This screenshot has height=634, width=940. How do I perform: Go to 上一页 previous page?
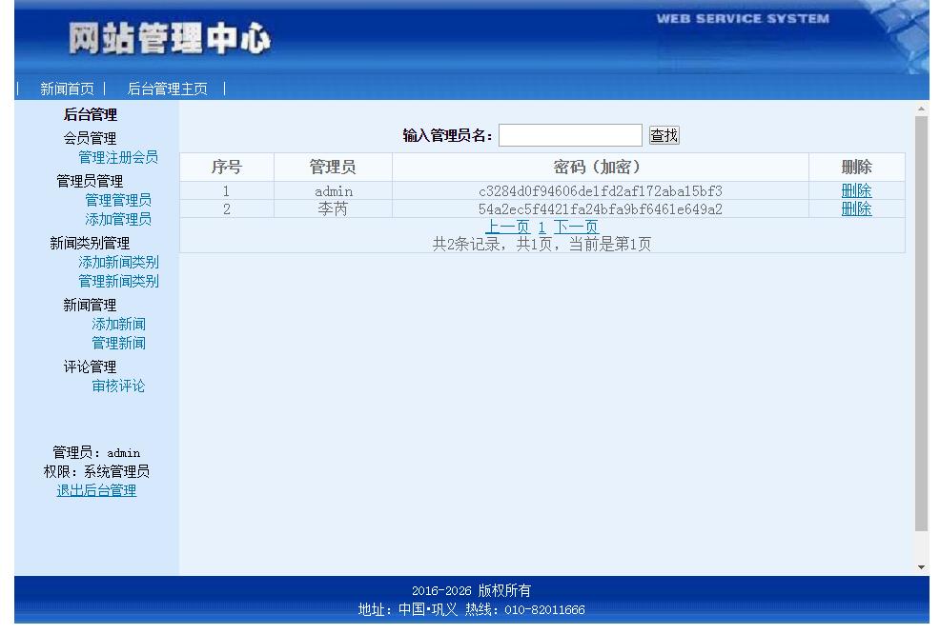coord(507,227)
